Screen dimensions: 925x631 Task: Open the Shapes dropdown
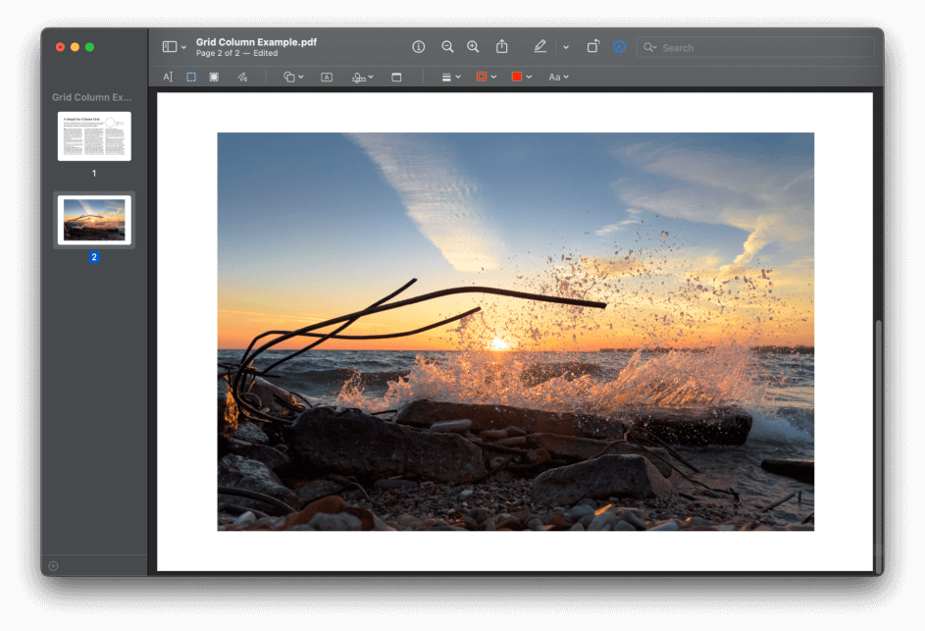click(291, 77)
